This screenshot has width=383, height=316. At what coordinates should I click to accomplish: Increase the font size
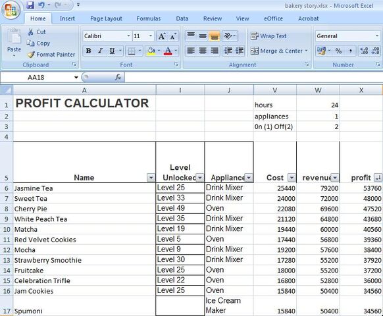point(162,36)
